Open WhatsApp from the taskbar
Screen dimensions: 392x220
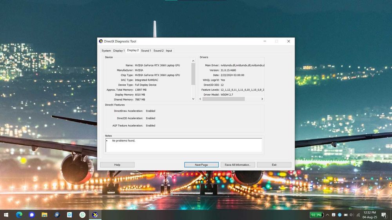click(82, 215)
